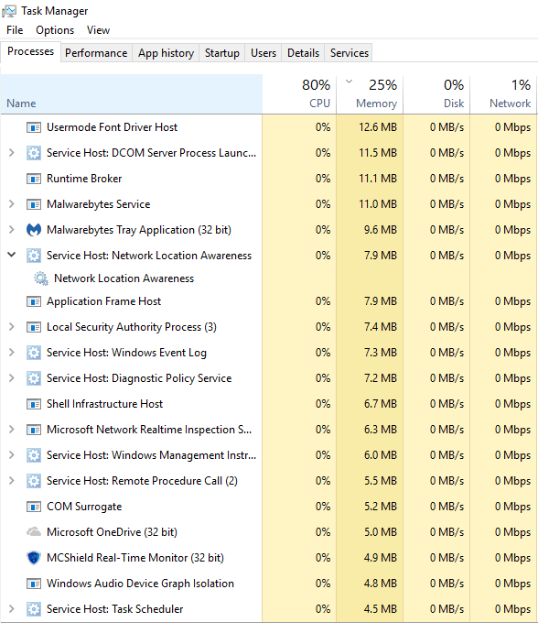Select the COM Surrogate process name
Screen dimensions: 538x633
tap(84, 507)
